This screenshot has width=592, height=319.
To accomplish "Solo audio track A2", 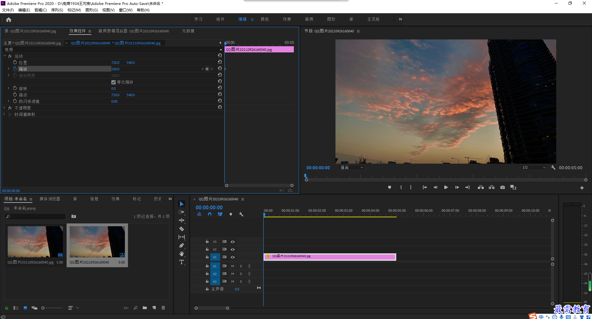I will [x=241, y=274].
